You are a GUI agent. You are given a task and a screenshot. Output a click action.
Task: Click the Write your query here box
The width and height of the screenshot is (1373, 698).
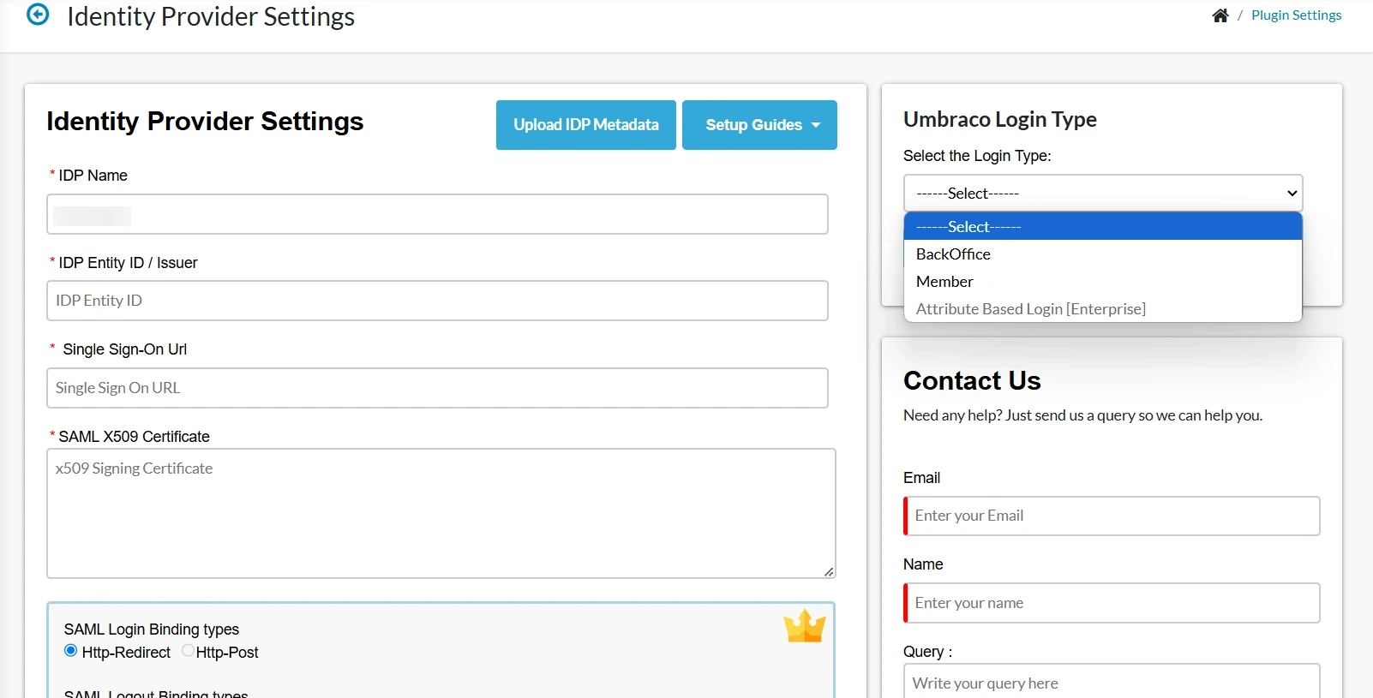1112,682
